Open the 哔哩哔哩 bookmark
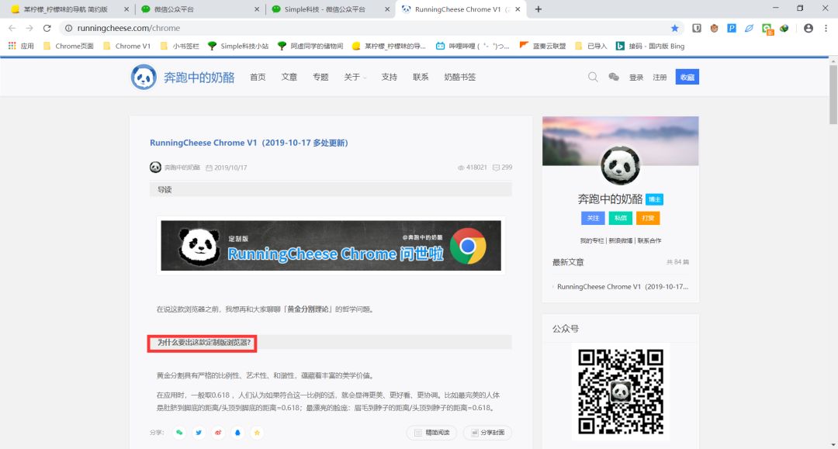 (473, 46)
